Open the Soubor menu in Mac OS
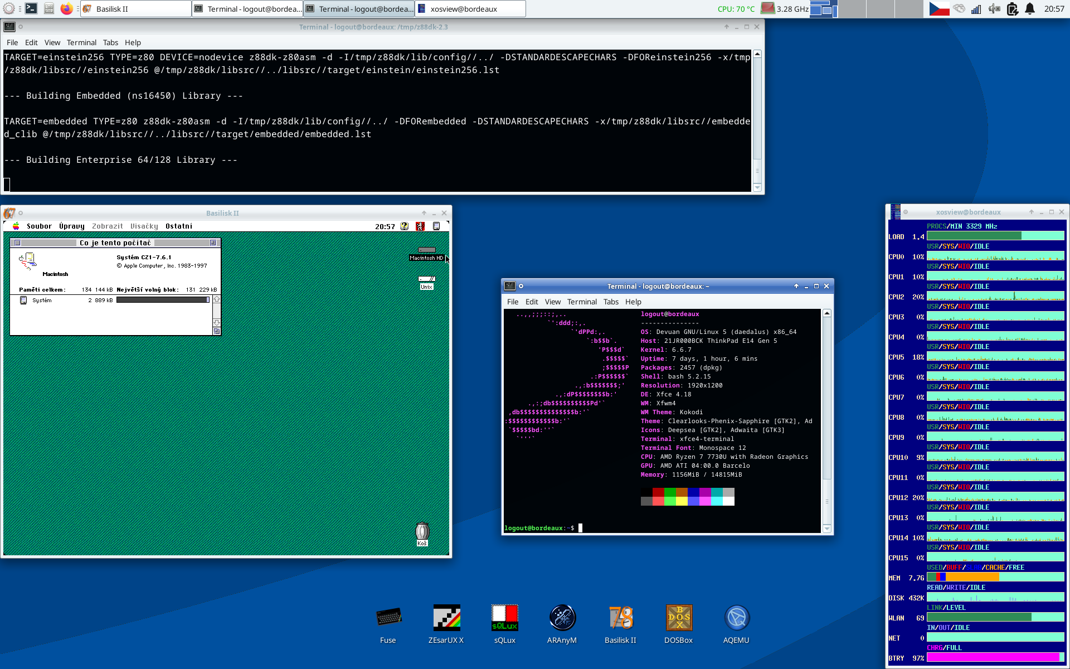1070x669 pixels. [x=39, y=226]
